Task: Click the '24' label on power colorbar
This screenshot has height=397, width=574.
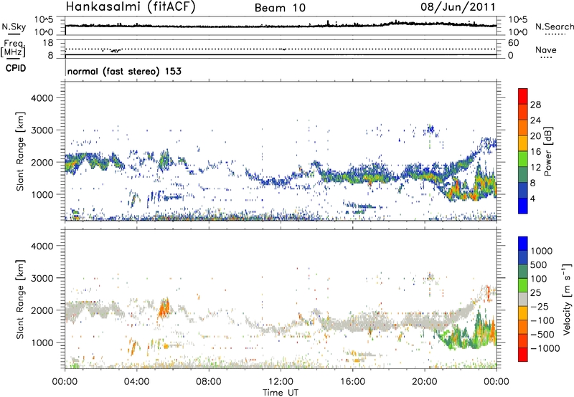Action: pyautogui.click(x=535, y=120)
